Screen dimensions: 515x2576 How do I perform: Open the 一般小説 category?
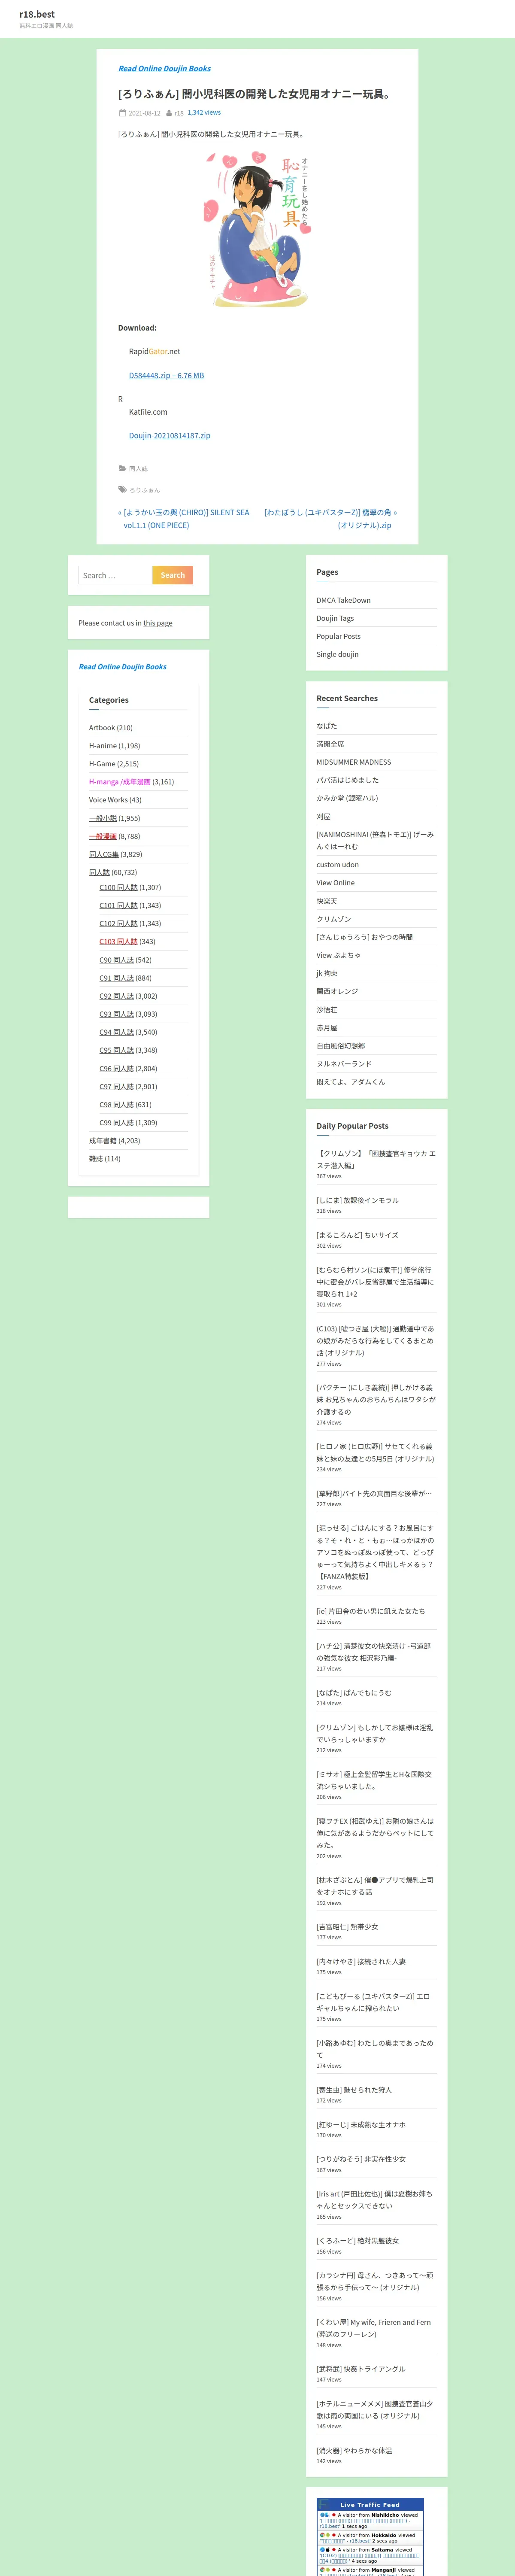103,818
